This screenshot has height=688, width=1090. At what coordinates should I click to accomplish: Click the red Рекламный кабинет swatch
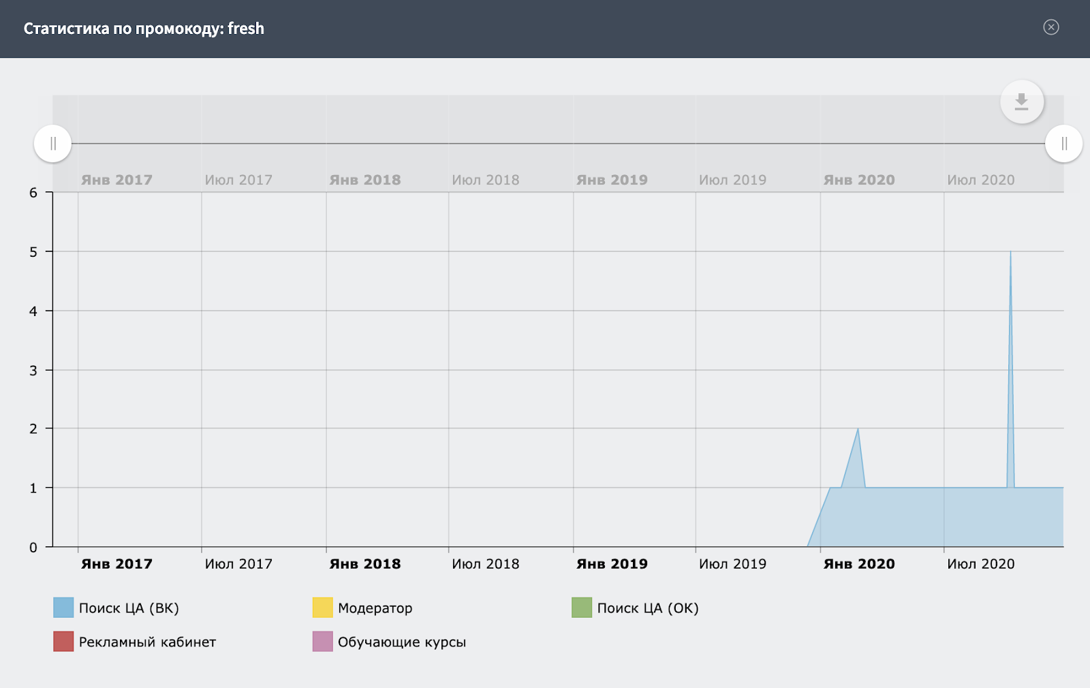(x=63, y=641)
